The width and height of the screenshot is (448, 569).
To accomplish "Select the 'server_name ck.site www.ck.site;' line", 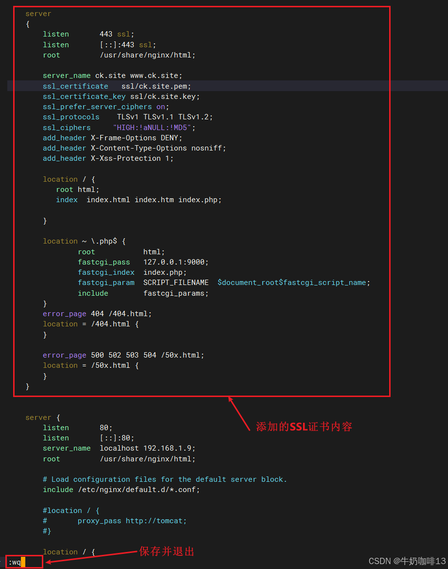I will point(112,76).
